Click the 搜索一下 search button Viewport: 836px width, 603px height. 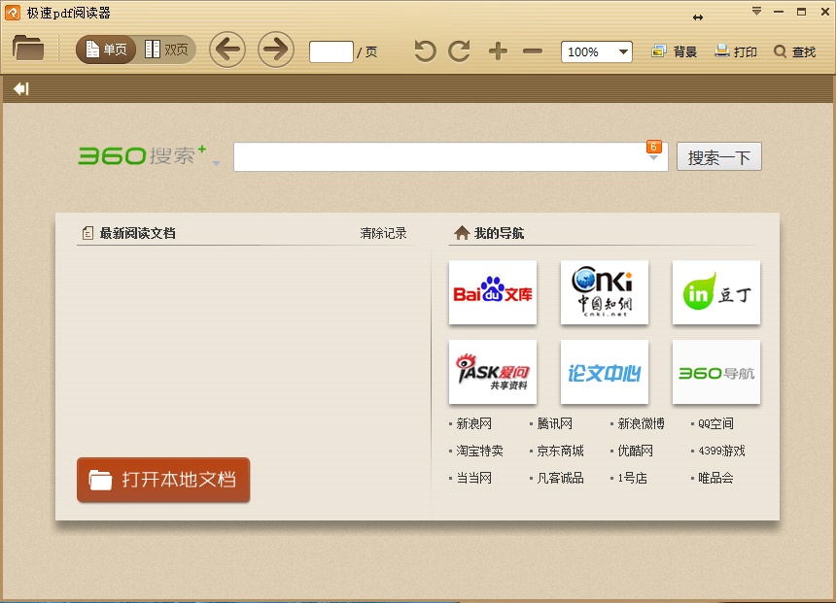pyautogui.click(x=718, y=156)
